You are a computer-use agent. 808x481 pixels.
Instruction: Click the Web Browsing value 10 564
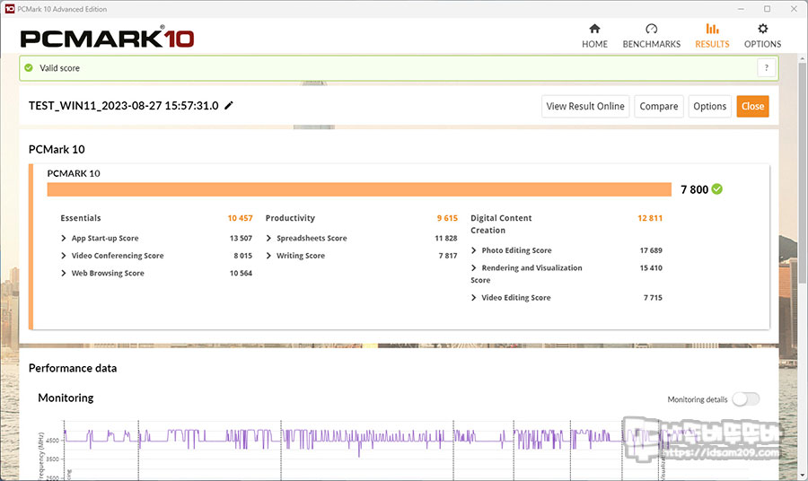242,273
